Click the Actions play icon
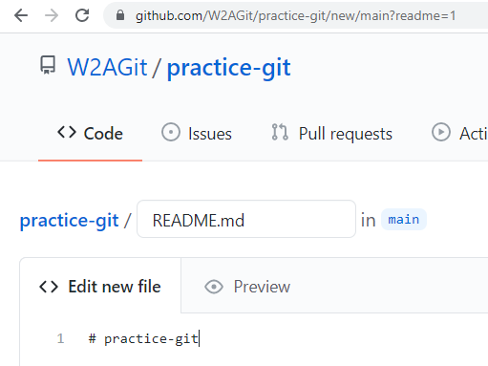Screen dimensions: 488x366 pos(441,132)
